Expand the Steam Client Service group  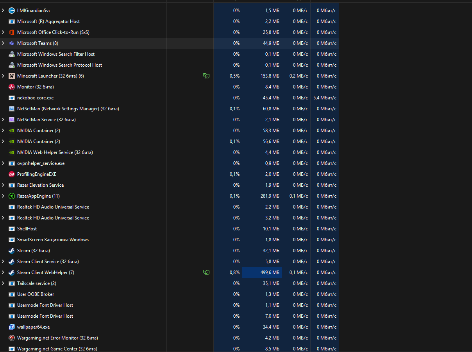pos(3,262)
